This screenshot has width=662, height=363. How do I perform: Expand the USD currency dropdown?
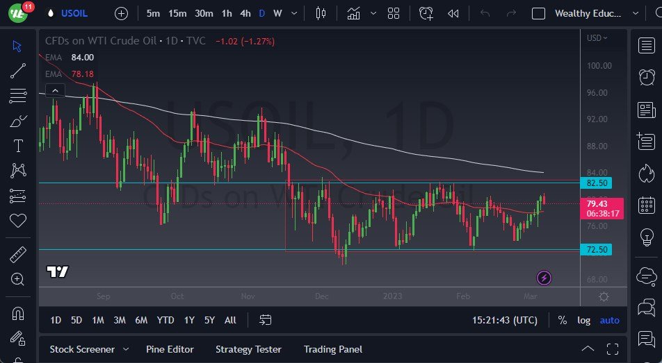597,38
